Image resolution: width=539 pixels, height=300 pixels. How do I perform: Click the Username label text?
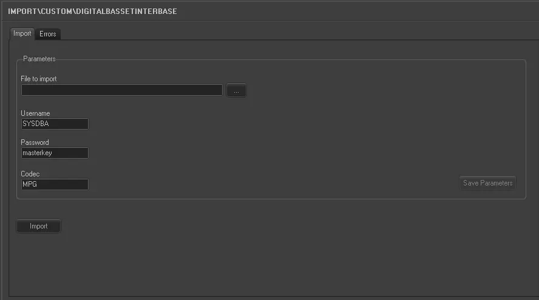tap(35, 113)
